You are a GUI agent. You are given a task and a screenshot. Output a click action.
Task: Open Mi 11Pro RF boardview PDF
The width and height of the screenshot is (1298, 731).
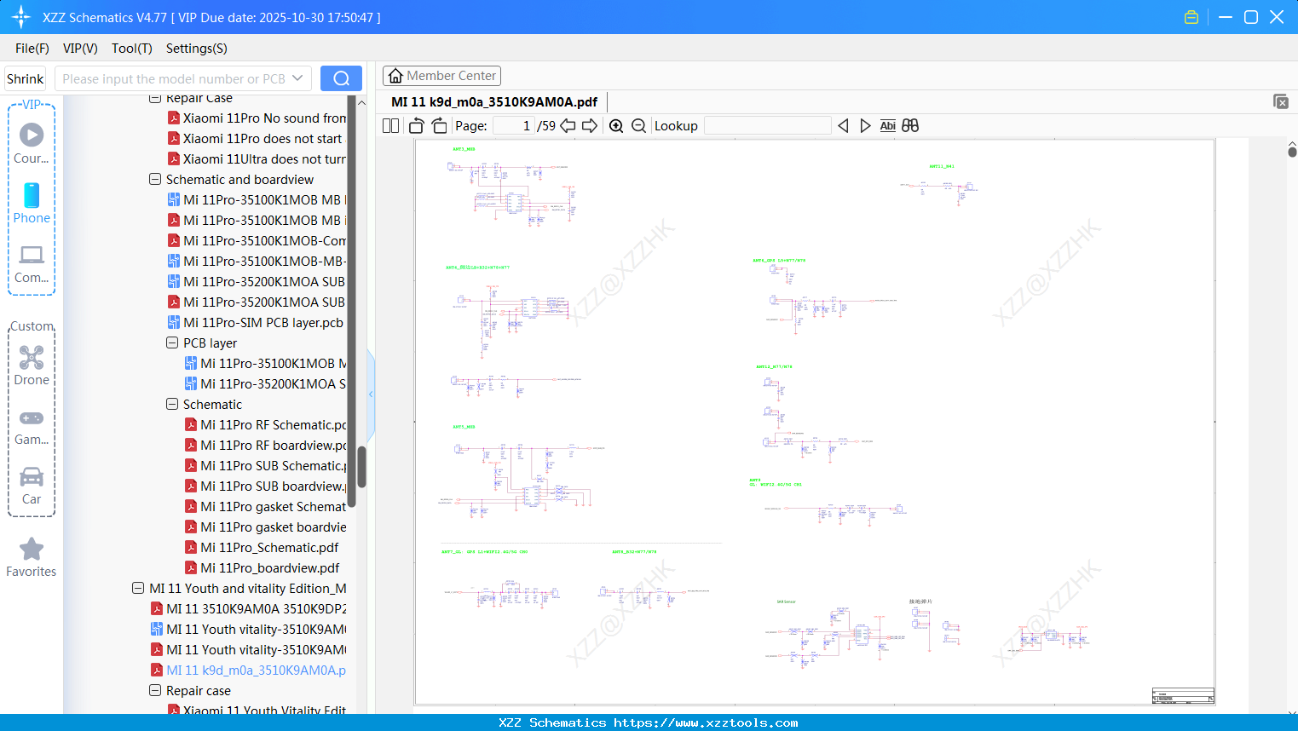coord(265,446)
